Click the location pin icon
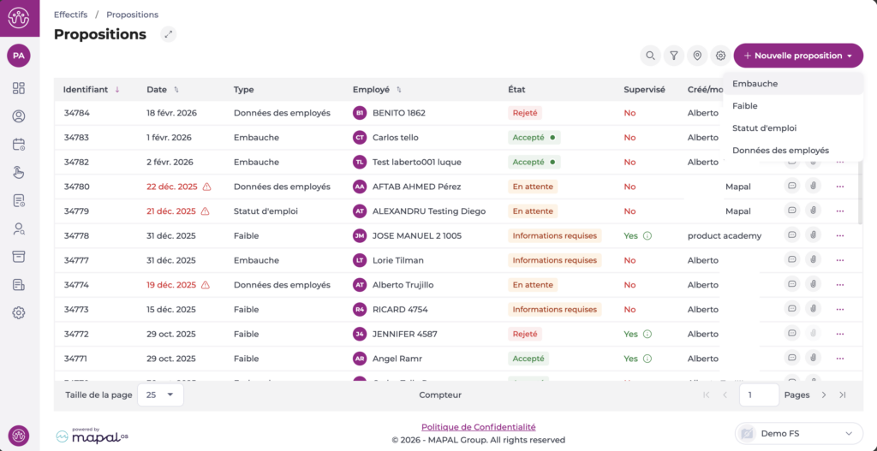This screenshot has width=877, height=451. pos(697,56)
